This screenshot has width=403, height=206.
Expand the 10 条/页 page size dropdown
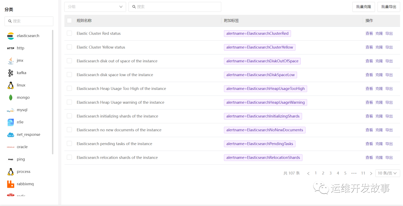click(388, 173)
